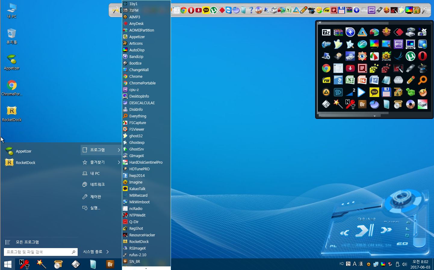Launch Q-Dir from the programs list
Image resolution: width=434 pixels, height=270 pixels.
[x=146, y=222]
